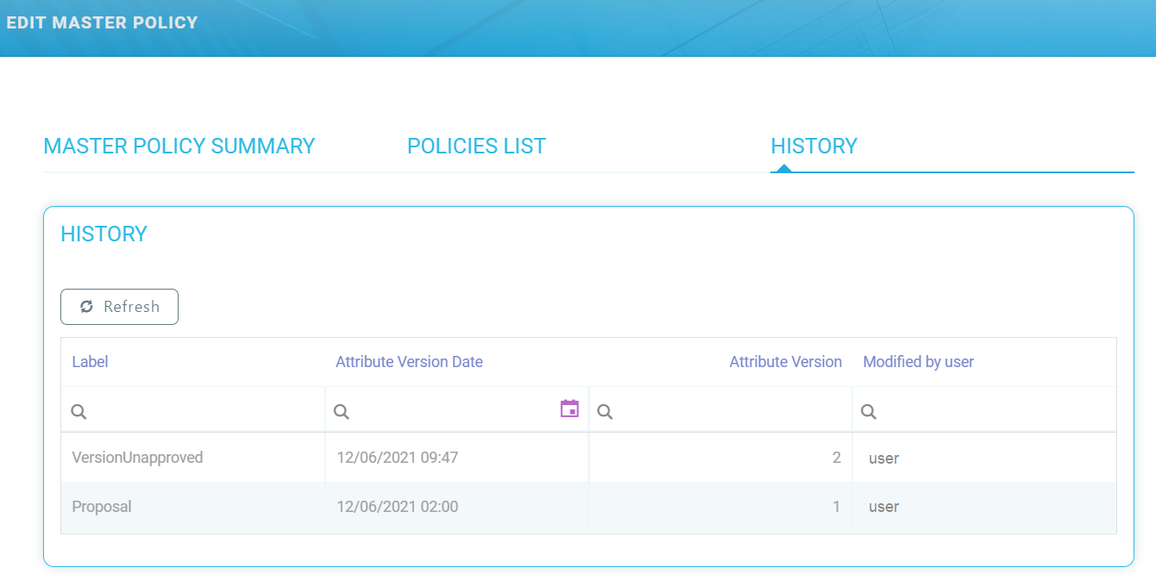Select the VersionUnapproved history row
This screenshot has height=580, width=1156.
pyautogui.click(x=137, y=458)
